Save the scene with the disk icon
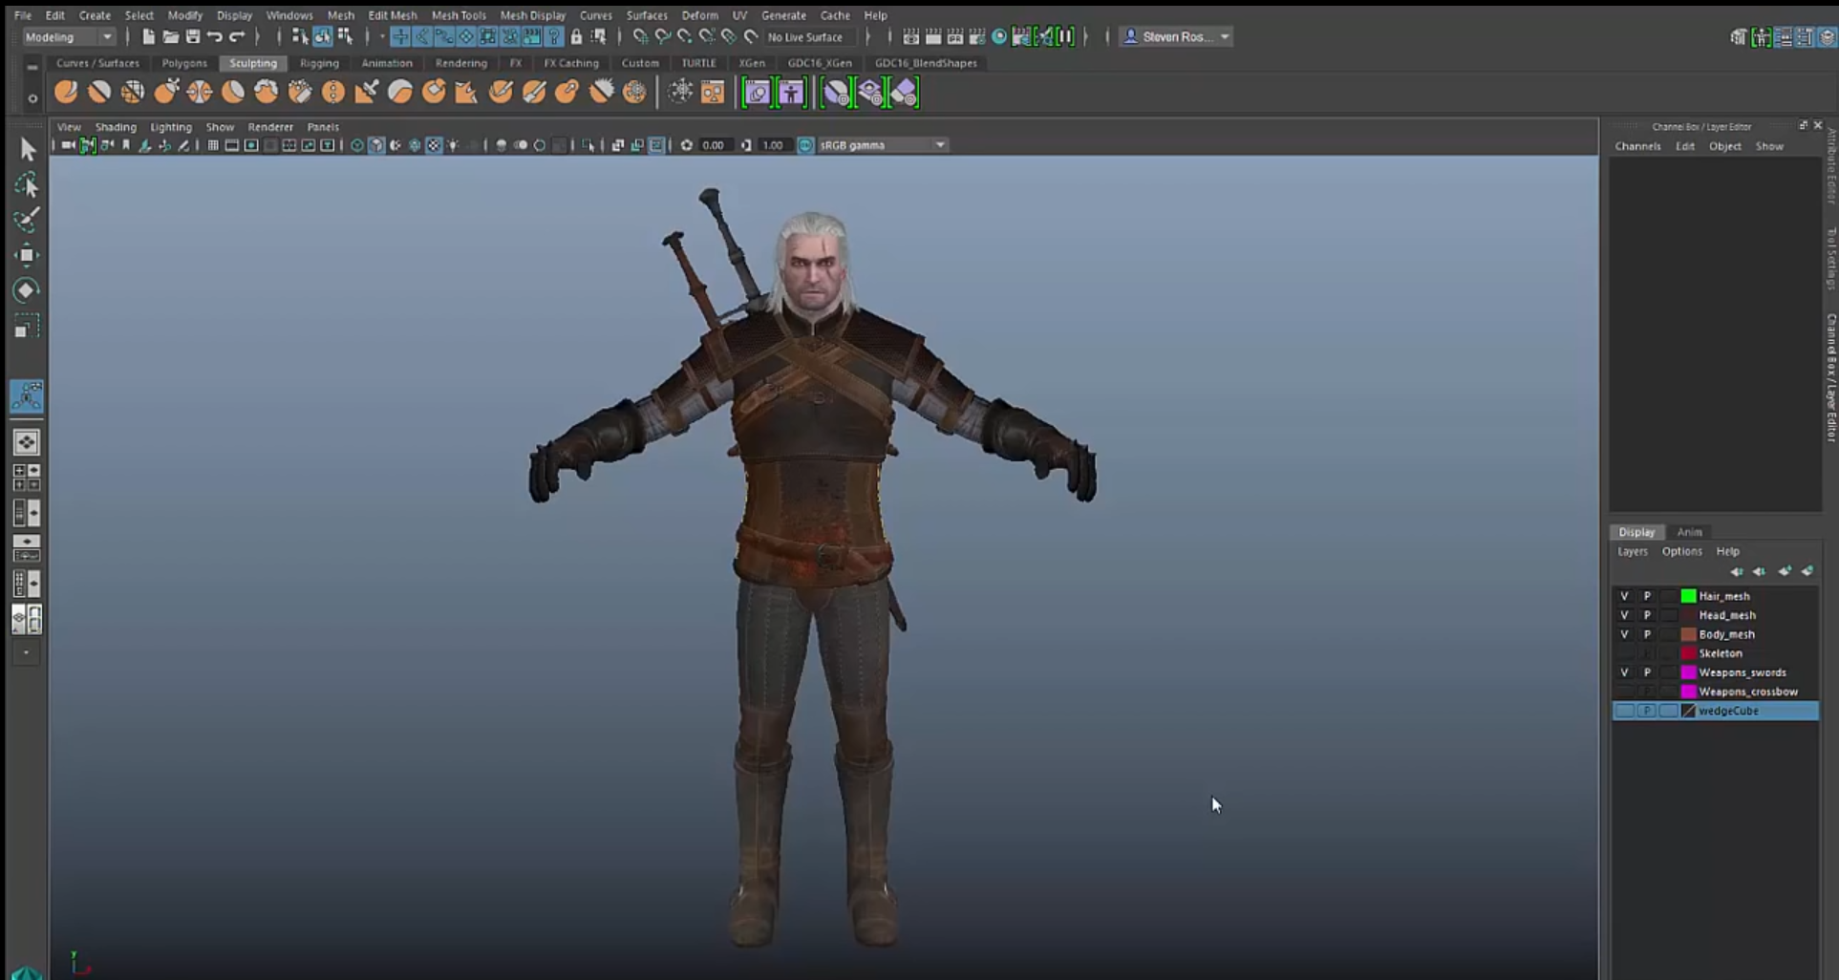This screenshot has height=980, width=1839. [x=192, y=36]
